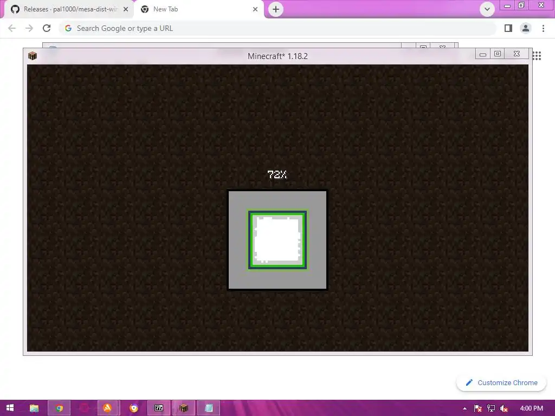Open the Chrome profile avatar menu
555x416 pixels.
[526, 28]
